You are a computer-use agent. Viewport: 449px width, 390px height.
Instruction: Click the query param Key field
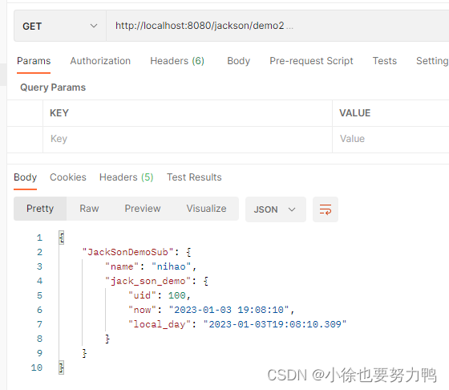coord(188,140)
